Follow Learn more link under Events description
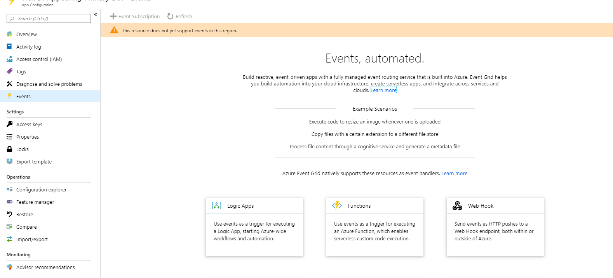The image size is (613, 278). pos(383,90)
